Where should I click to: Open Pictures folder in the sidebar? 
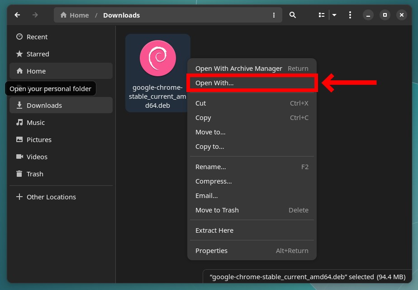pyautogui.click(x=61, y=139)
